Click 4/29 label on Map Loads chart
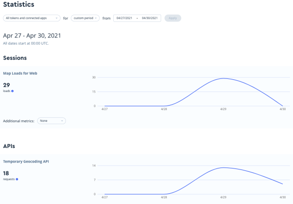The width and height of the screenshot is (293, 204). (223, 109)
